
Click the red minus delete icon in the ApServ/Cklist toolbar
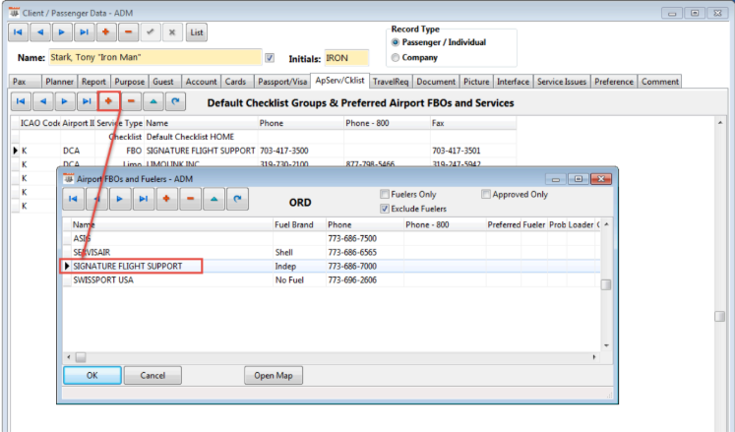[x=131, y=101]
